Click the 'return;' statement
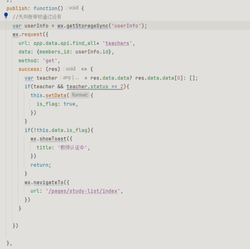Viewport: 250px width, 249px height. [x=41, y=165]
